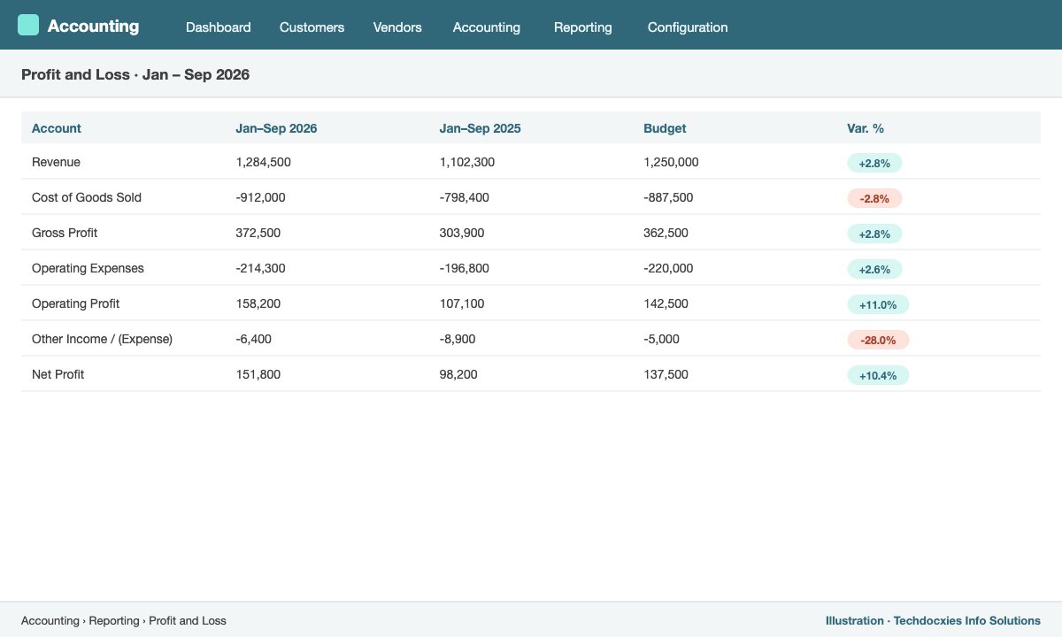Select the Net Profit row label
This screenshot has height=637, width=1062.
point(58,374)
